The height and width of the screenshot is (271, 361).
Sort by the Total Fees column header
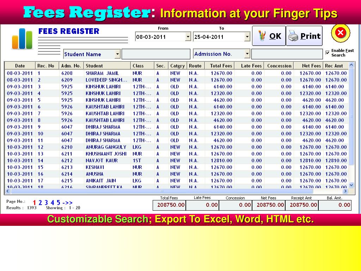pyautogui.click(x=221, y=66)
